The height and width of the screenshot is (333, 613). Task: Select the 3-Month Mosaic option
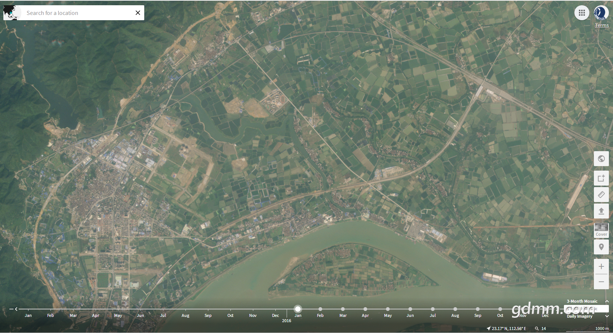(582, 301)
